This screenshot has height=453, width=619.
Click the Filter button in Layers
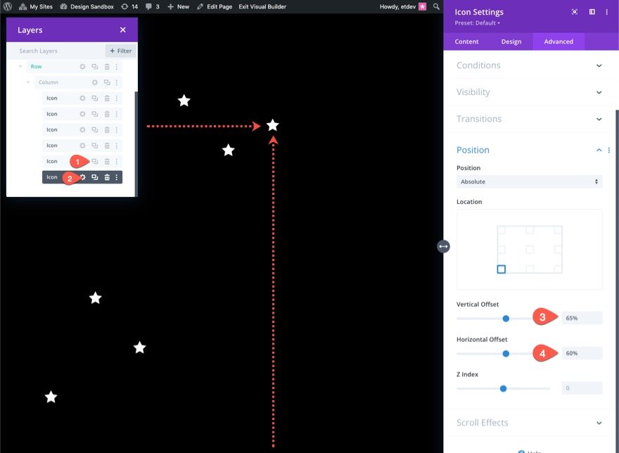click(121, 51)
